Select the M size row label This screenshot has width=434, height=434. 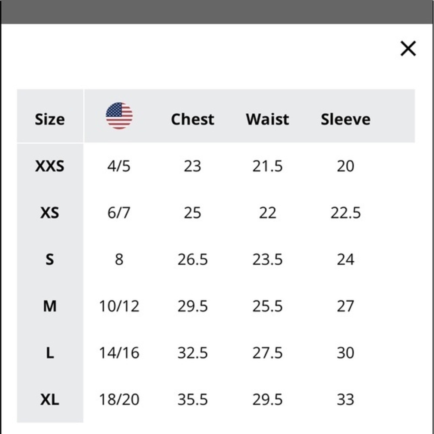point(50,306)
